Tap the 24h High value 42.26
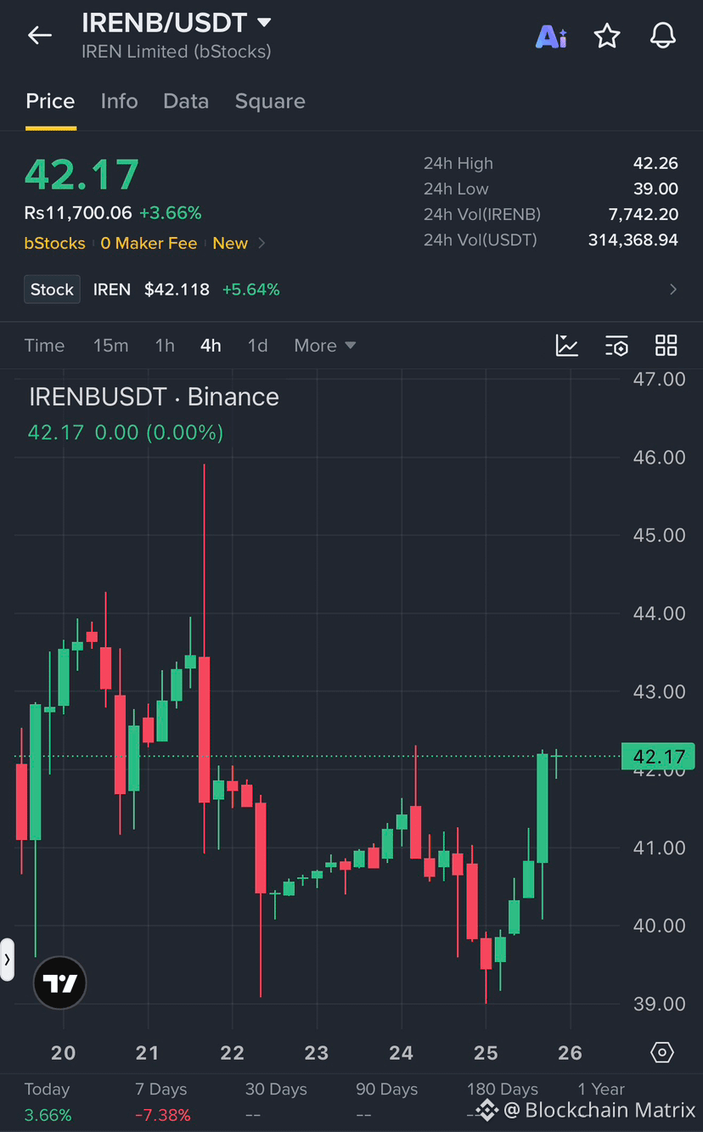Image resolution: width=703 pixels, height=1132 pixels. pos(655,164)
